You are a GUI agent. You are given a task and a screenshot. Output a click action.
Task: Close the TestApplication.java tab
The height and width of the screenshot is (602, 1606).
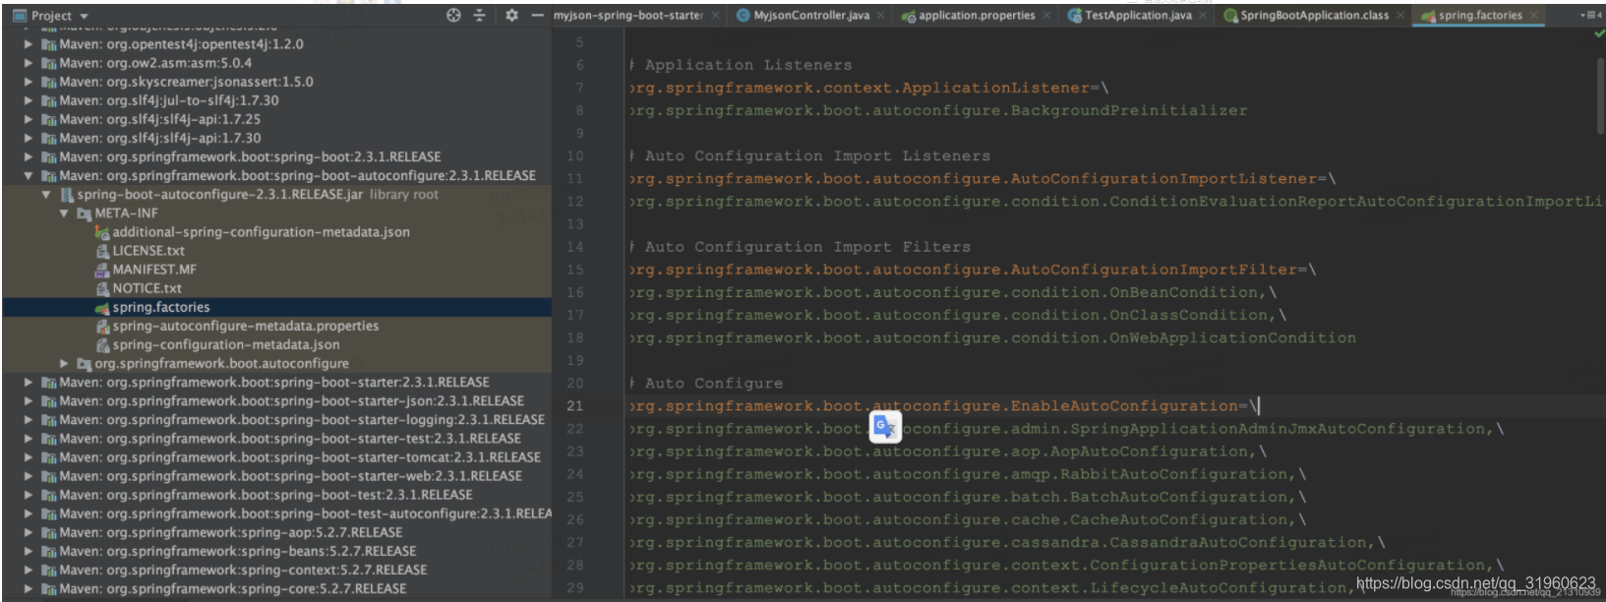1204,16
